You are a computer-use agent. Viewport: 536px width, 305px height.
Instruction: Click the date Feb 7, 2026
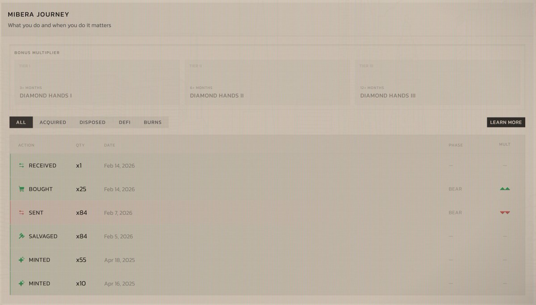pos(118,213)
